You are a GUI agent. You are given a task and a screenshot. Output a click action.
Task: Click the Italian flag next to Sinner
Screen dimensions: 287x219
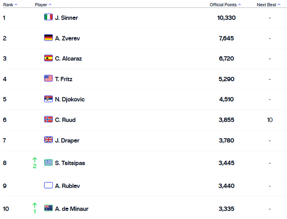coord(49,17)
